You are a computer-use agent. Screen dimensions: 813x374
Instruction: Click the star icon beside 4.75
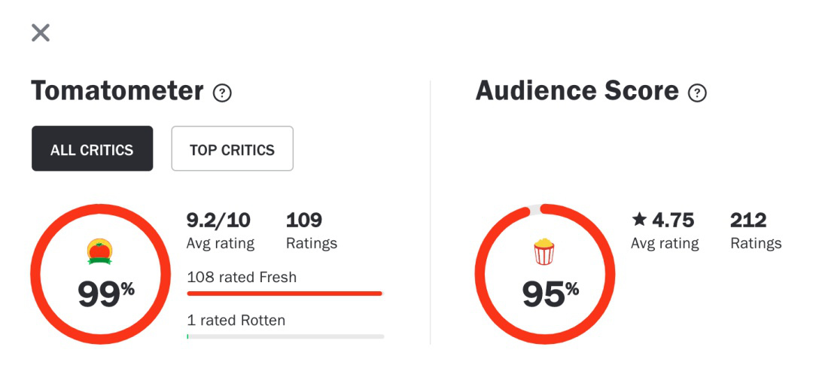tap(639, 220)
